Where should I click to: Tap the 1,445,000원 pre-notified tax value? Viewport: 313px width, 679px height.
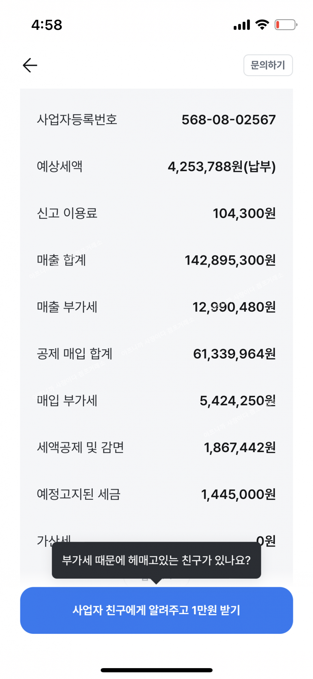(x=238, y=494)
